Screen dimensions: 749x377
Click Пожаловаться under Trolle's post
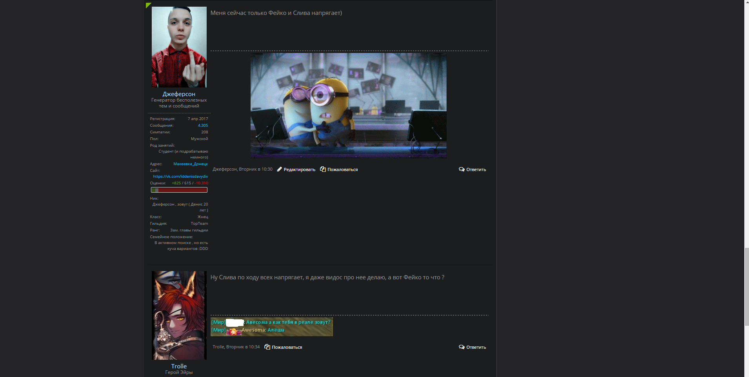[x=287, y=347]
